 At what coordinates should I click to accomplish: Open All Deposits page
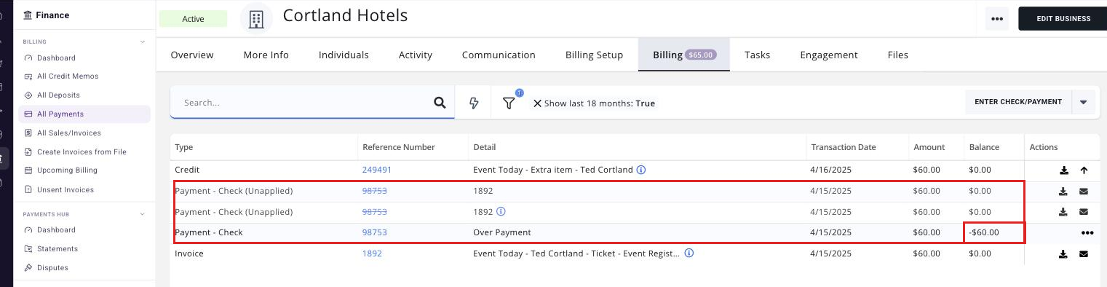[x=58, y=95]
